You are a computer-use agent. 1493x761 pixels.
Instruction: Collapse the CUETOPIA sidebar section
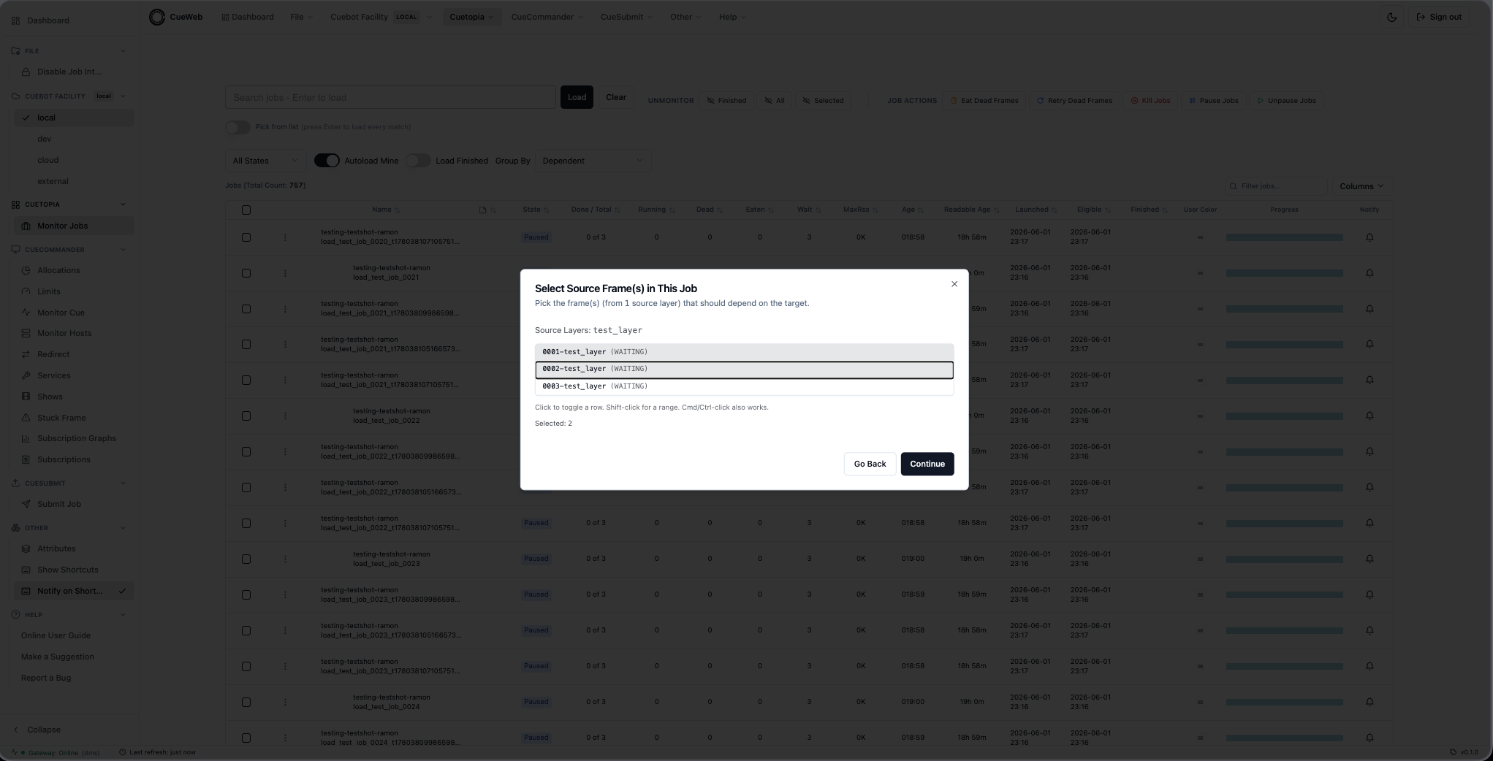click(x=123, y=204)
